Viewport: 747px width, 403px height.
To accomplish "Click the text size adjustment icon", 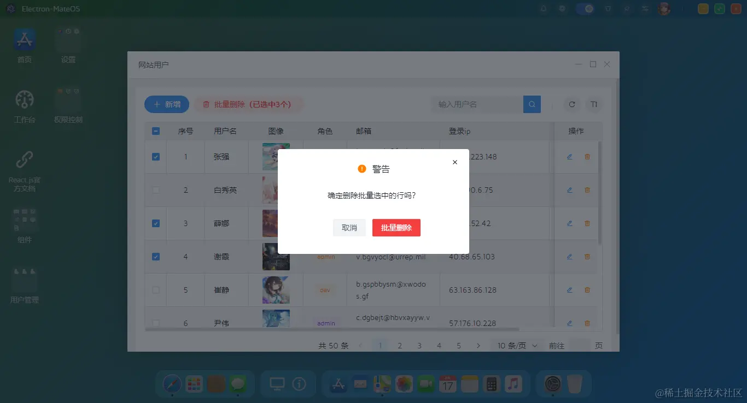I will (x=594, y=104).
